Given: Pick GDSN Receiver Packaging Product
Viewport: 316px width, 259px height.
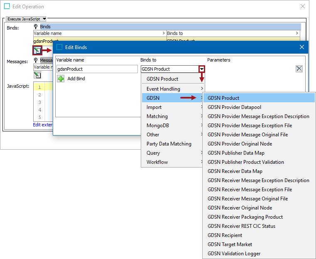Looking at the screenshot, I should coord(245,217).
